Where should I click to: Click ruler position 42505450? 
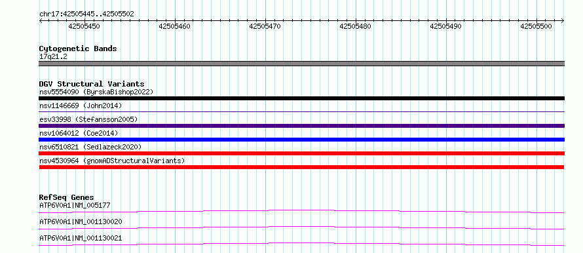84,26
